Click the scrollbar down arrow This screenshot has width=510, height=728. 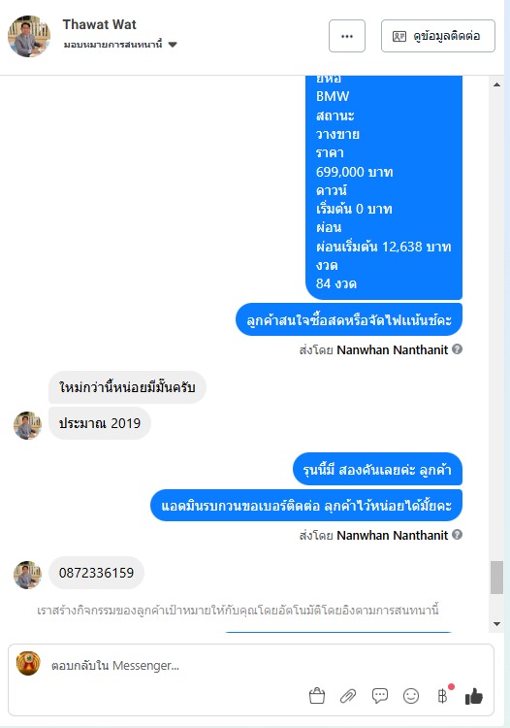pos(496,623)
